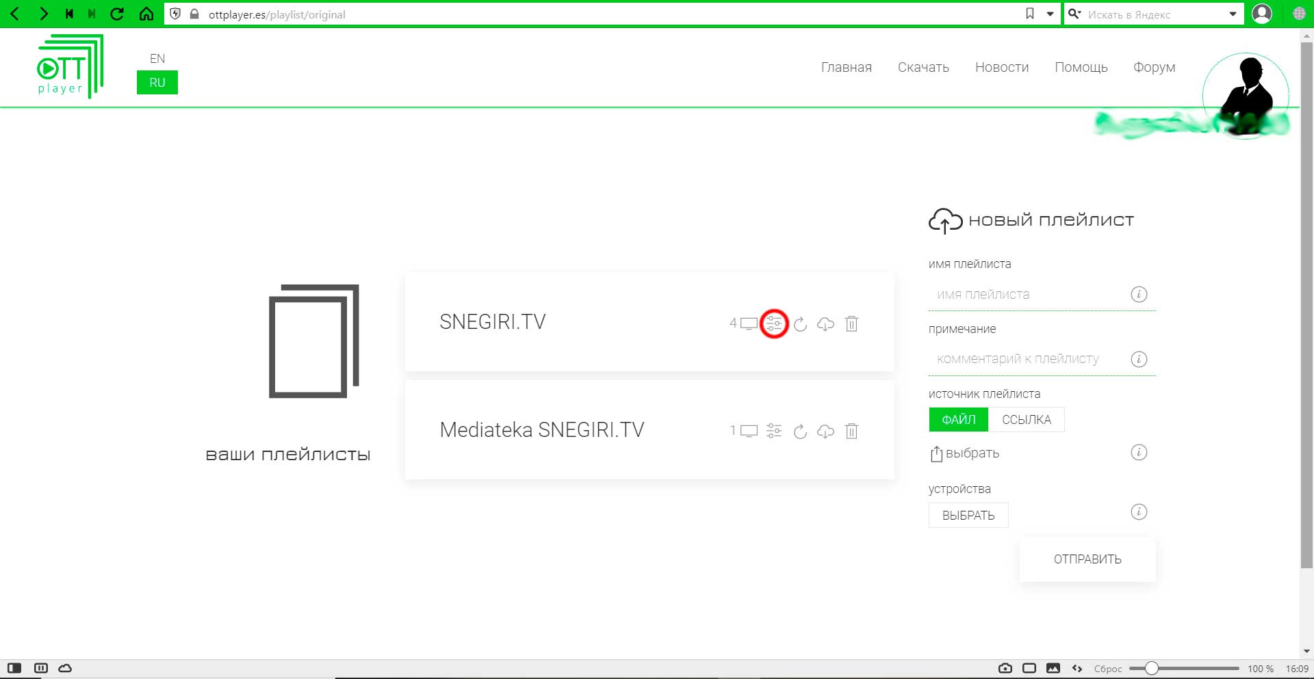Toggle images display in status bar
Viewport: 1314px width, 679px height.
[1053, 668]
